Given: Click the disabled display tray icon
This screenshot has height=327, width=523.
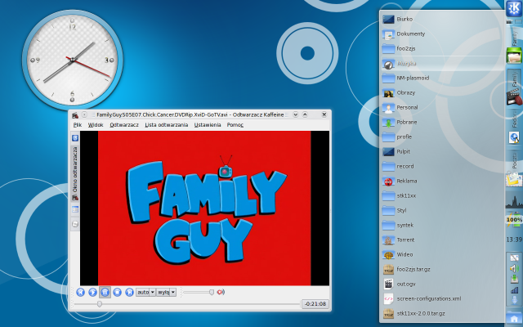Looking at the screenshot, I should point(514,258).
